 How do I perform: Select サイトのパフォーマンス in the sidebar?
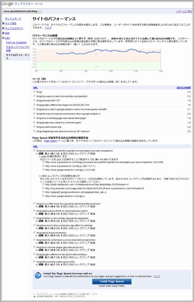18,56
